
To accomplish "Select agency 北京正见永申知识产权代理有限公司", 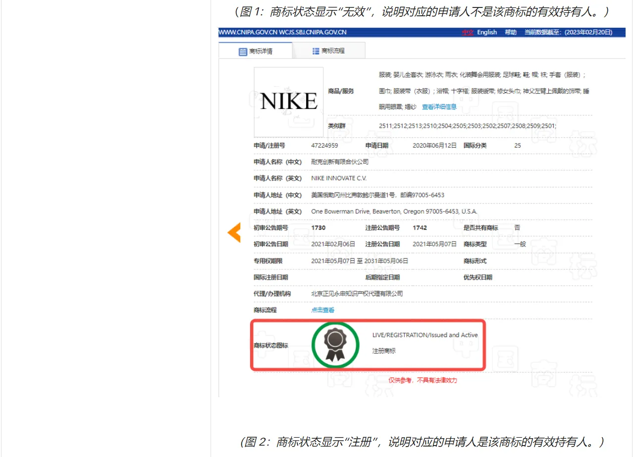I will coord(357,294).
